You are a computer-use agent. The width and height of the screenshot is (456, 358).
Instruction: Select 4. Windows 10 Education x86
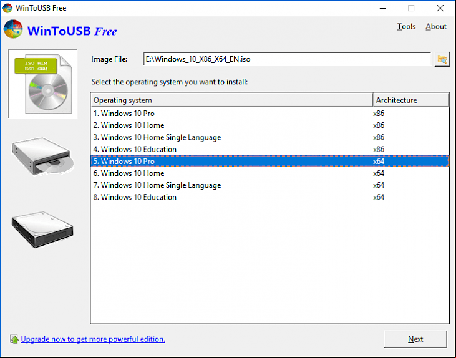tap(269, 149)
